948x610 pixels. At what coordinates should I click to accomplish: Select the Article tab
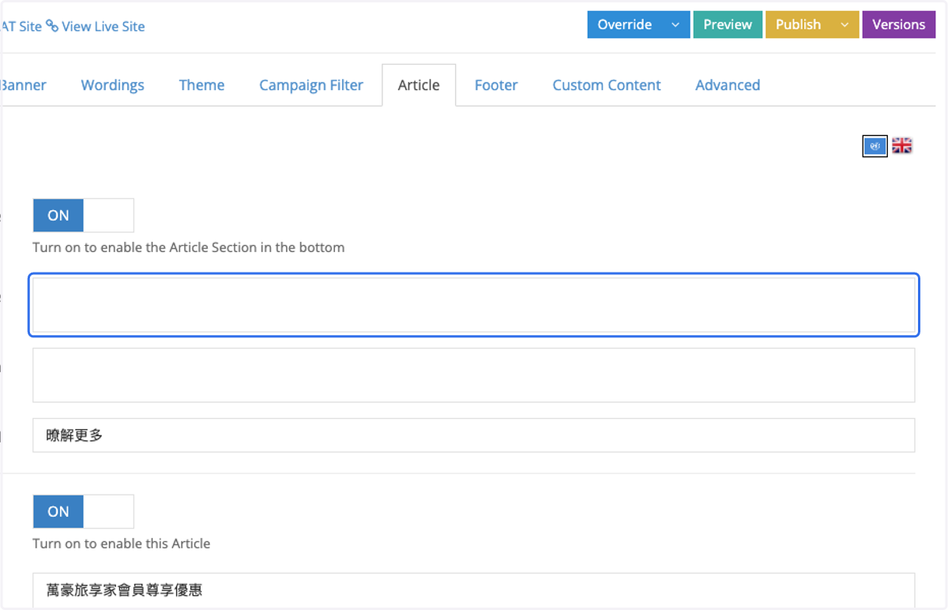[x=419, y=85]
